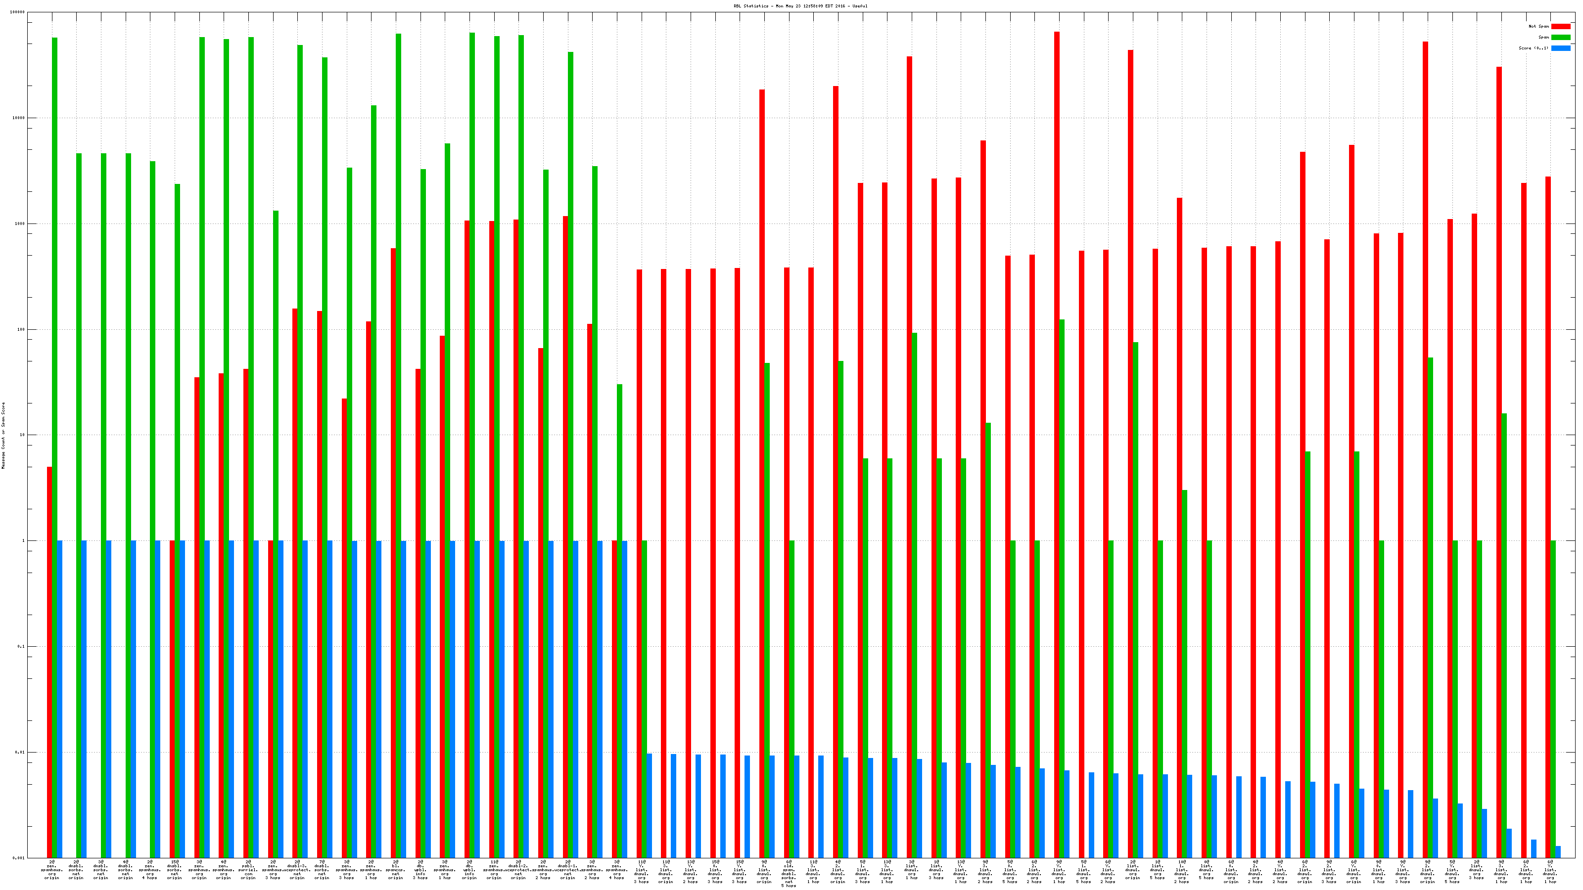This screenshot has height=890, width=1583.
Task: Click the green Spam legend swatch
Action: pyautogui.click(x=1560, y=38)
